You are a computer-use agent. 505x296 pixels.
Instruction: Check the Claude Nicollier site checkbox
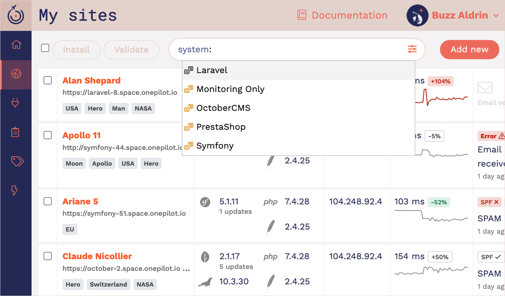(x=48, y=256)
